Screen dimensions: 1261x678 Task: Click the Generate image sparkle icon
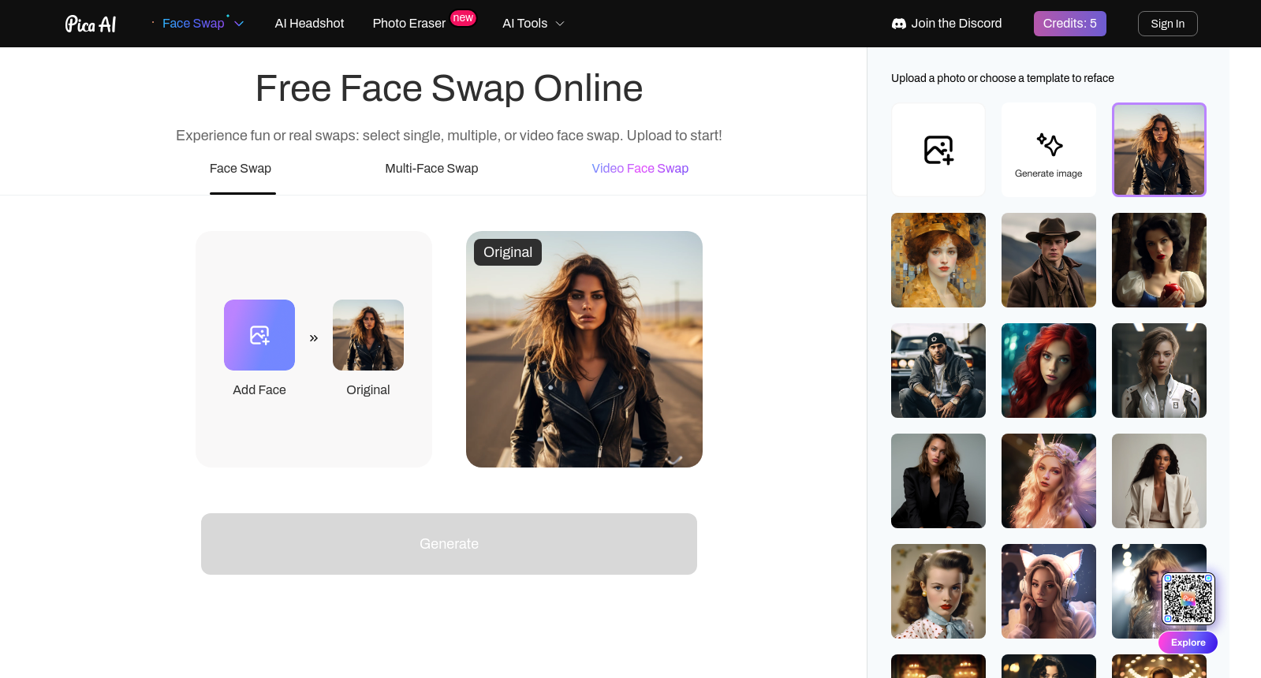(x=1049, y=144)
